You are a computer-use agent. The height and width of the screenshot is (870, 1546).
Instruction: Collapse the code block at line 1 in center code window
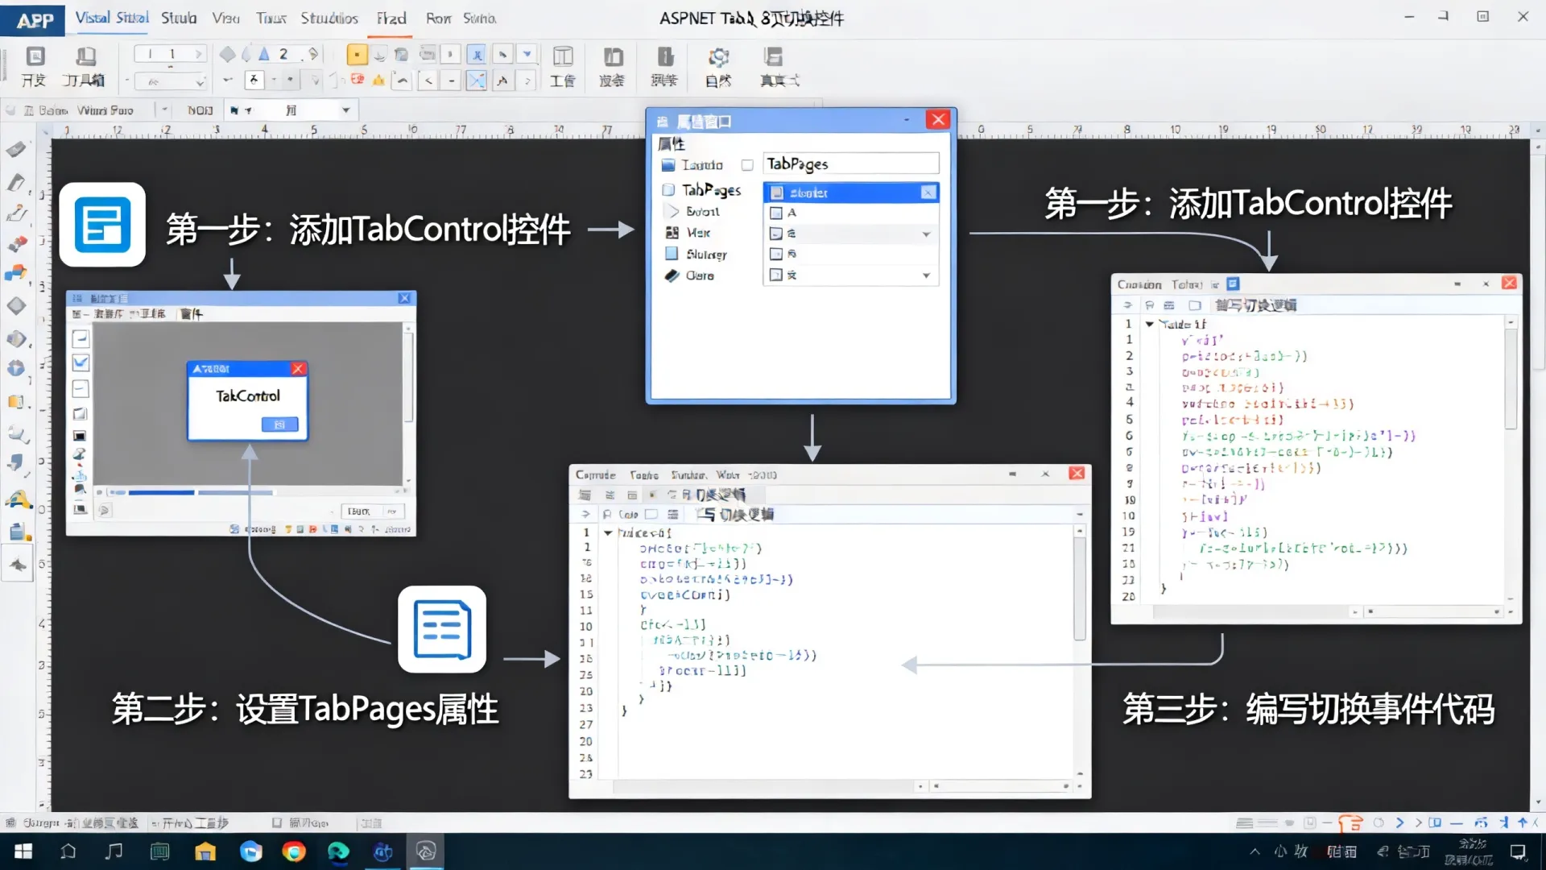[x=608, y=532]
